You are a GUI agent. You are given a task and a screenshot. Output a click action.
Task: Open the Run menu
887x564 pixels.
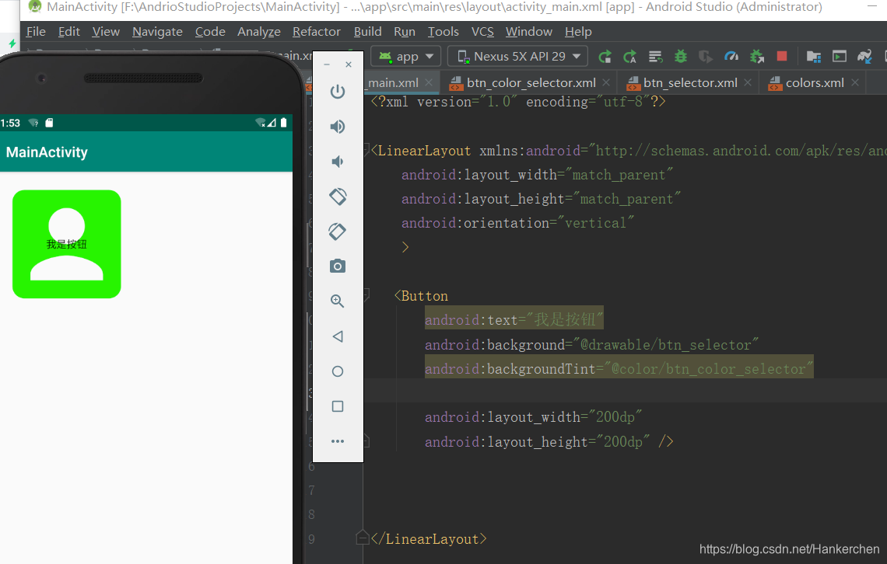point(405,32)
